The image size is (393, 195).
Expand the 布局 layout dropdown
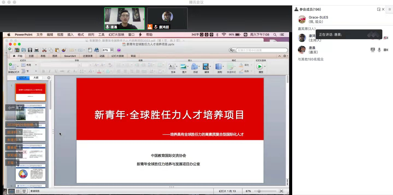(36, 65)
